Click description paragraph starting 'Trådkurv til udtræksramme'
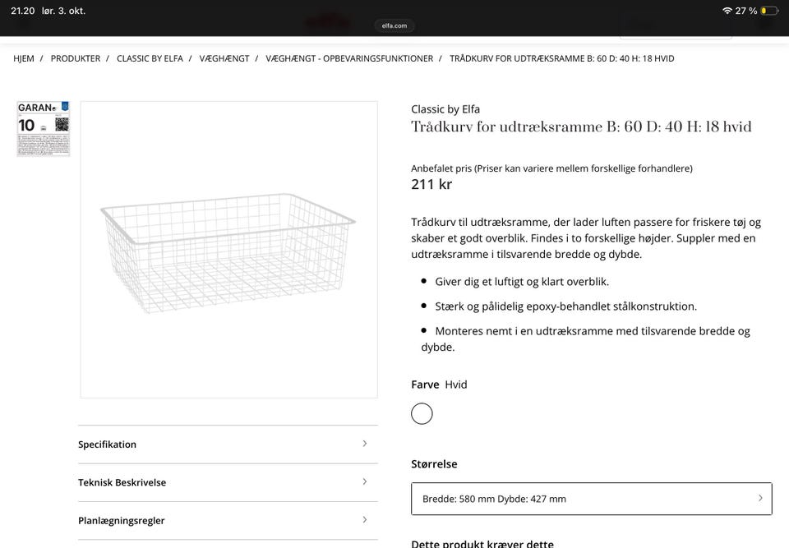The image size is (789, 548). [586, 238]
